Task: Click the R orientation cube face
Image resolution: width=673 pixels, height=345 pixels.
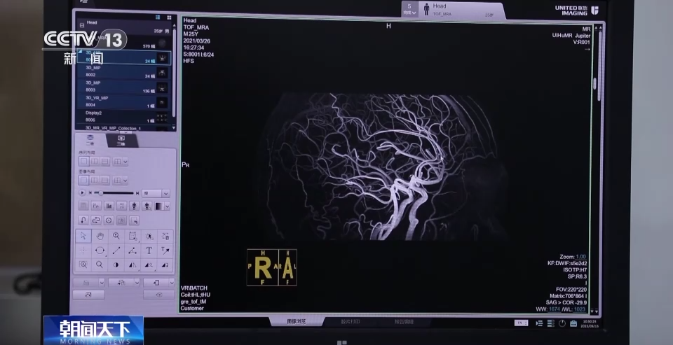Action: pos(262,267)
